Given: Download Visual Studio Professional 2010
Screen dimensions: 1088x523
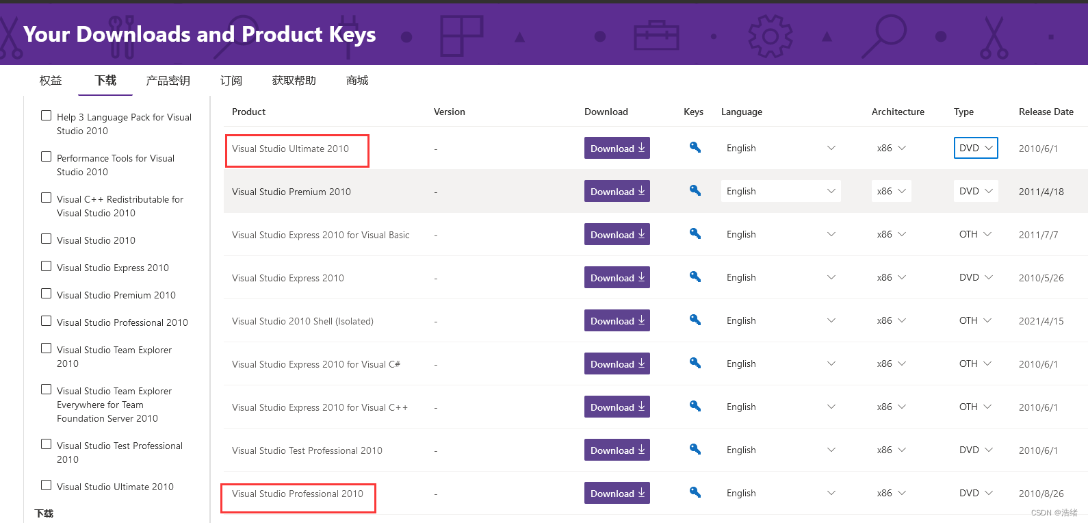Looking at the screenshot, I should click(x=617, y=493).
